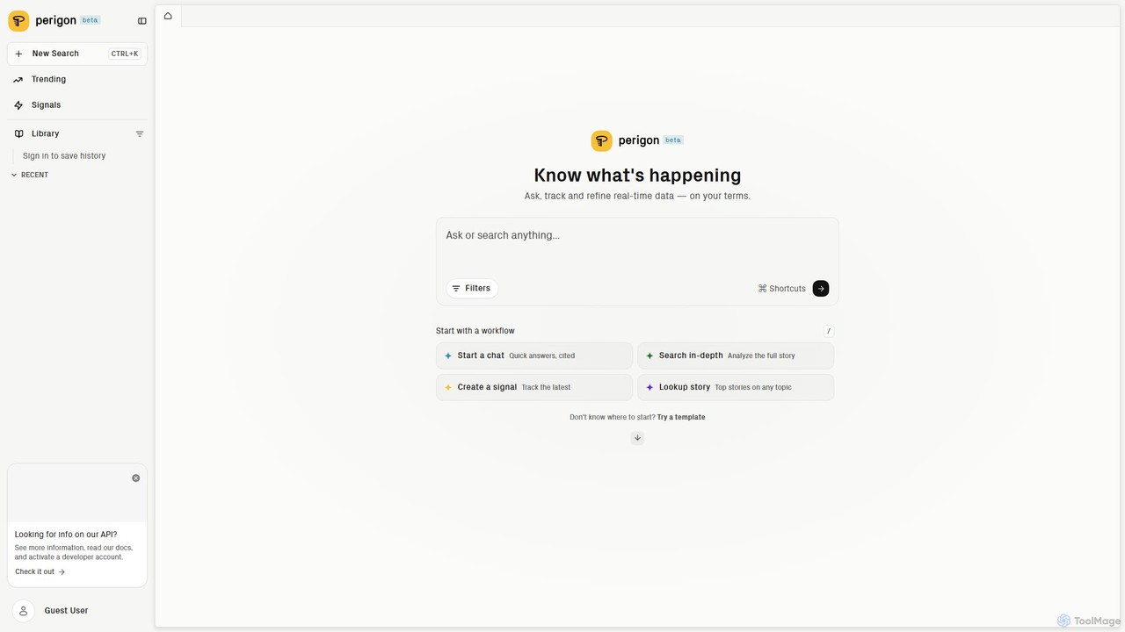This screenshot has height=632, width=1125.
Task: Click Sign in to save history
Action: click(x=64, y=156)
